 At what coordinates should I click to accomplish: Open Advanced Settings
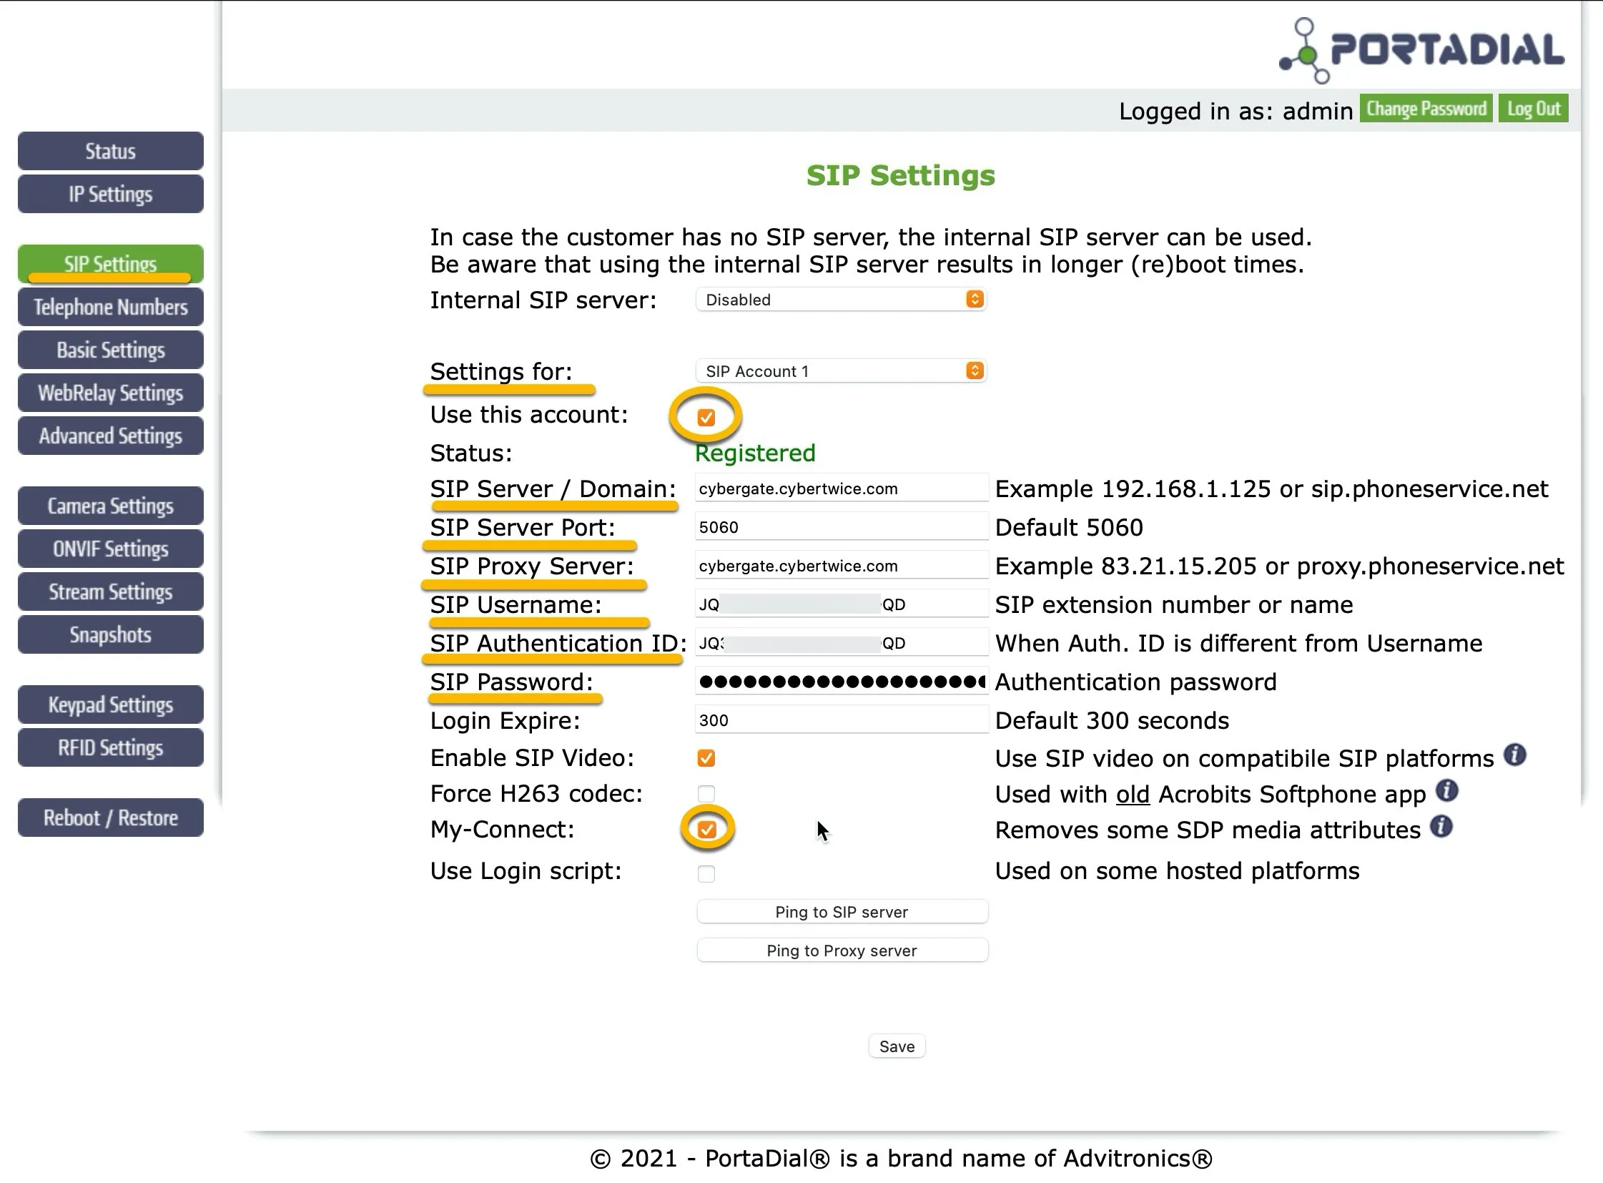(111, 436)
